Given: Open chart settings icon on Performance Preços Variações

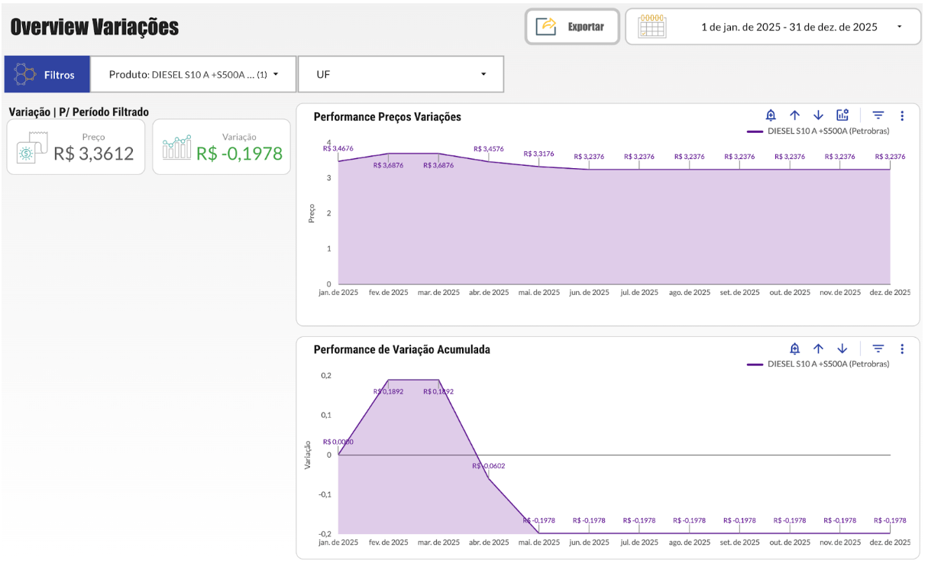Looking at the screenshot, I should (x=842, y=115).
